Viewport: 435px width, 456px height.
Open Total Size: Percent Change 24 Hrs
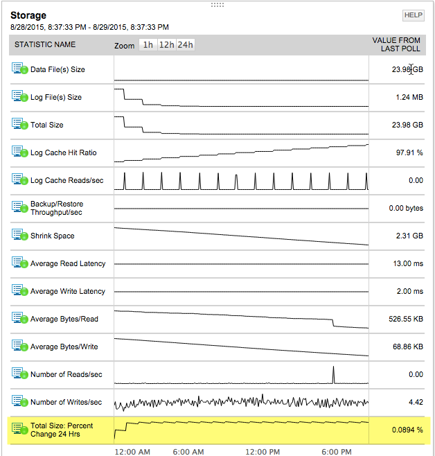(62, 430)
